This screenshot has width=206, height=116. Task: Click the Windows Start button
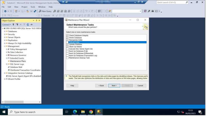[4, 112]
